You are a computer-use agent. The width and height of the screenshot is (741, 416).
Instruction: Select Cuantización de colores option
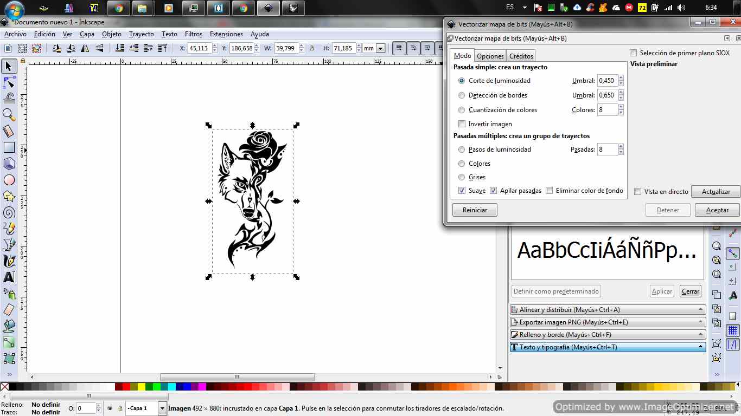(462, 110)
